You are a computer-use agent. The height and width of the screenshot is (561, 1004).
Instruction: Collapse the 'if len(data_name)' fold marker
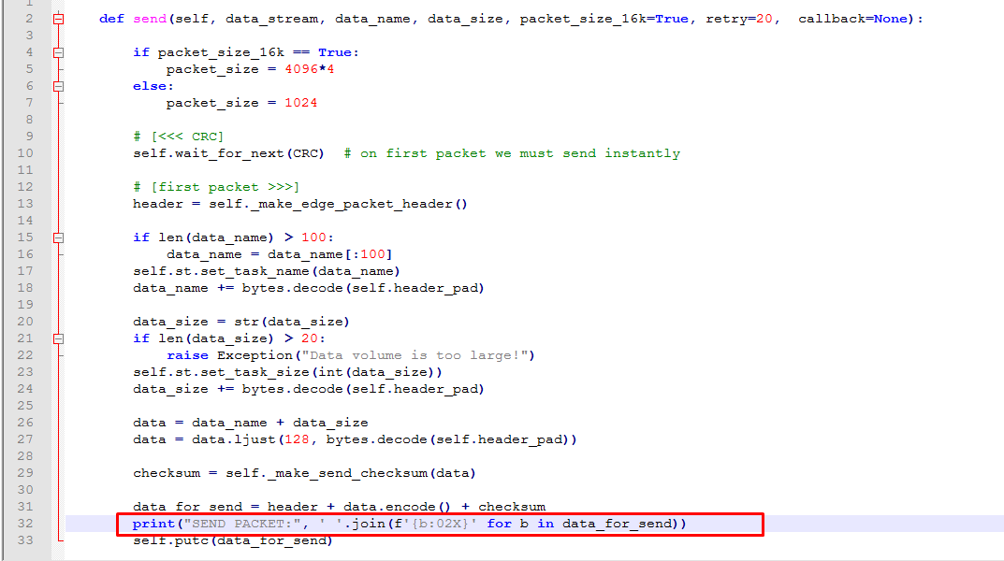click(58, 238)
